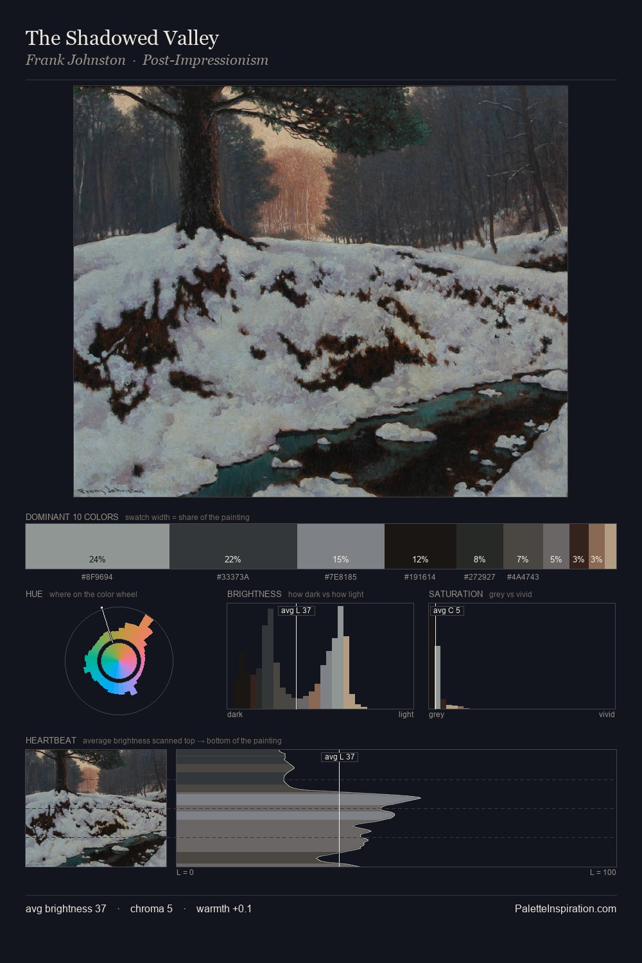The height and width of the screenshot is (963, 642).
Task: Click the "grey" axis label under Saturation
Action: point(437,715)
